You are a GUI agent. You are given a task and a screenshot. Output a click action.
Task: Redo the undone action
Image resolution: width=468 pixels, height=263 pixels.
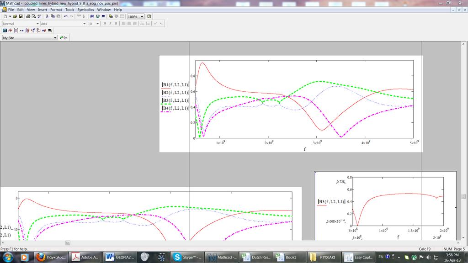(x=71, y=16)
